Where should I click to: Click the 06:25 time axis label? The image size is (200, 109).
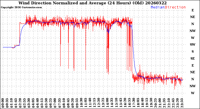pos(51,103)
